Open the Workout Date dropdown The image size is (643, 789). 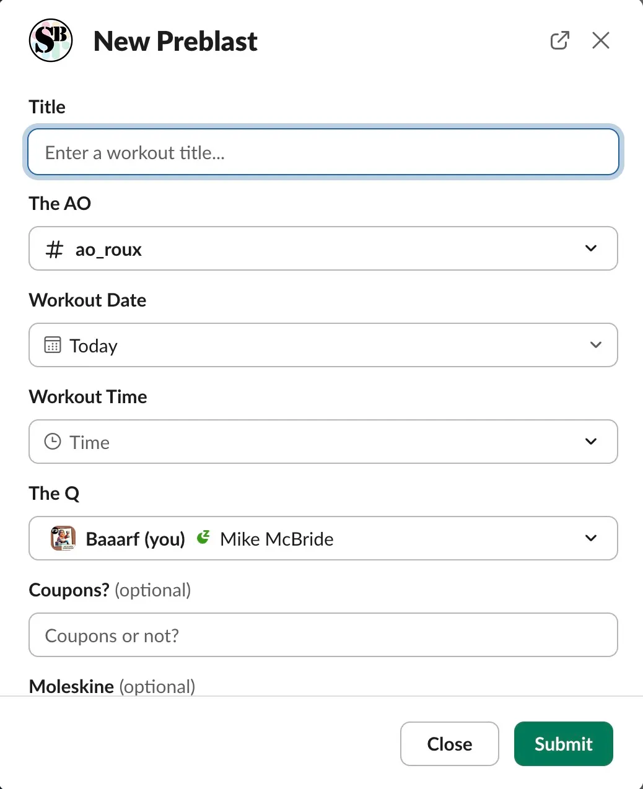pos(595,345)
